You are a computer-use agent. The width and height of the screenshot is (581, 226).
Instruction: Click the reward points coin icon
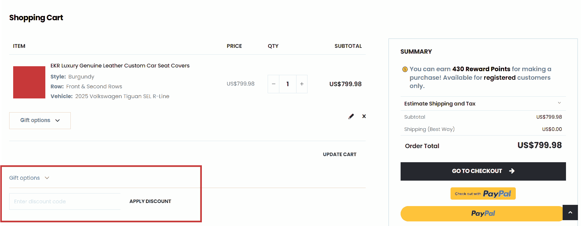point(405,69)
